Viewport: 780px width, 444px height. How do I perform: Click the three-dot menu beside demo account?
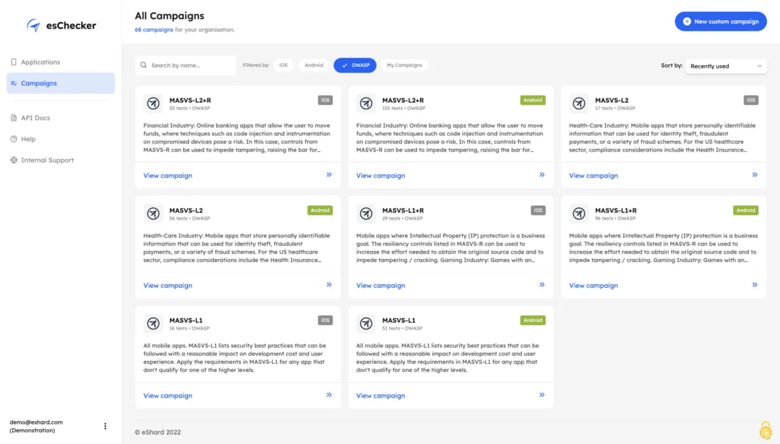tap(105, 426)
